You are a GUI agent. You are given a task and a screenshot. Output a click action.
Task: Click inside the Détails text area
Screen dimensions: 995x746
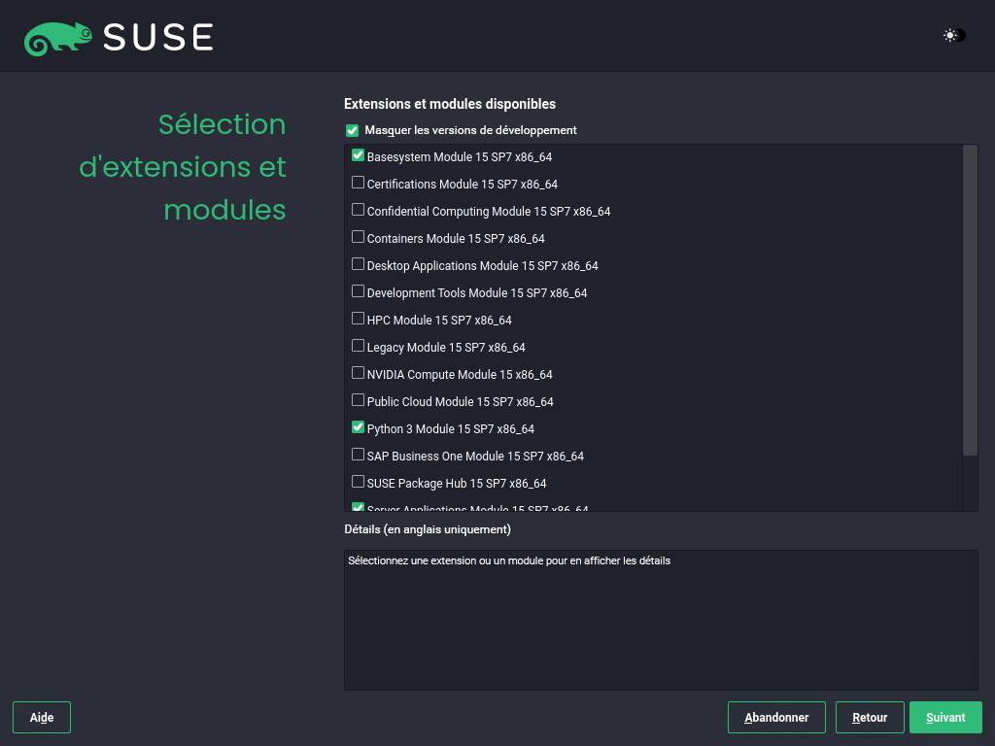point(661,620)
